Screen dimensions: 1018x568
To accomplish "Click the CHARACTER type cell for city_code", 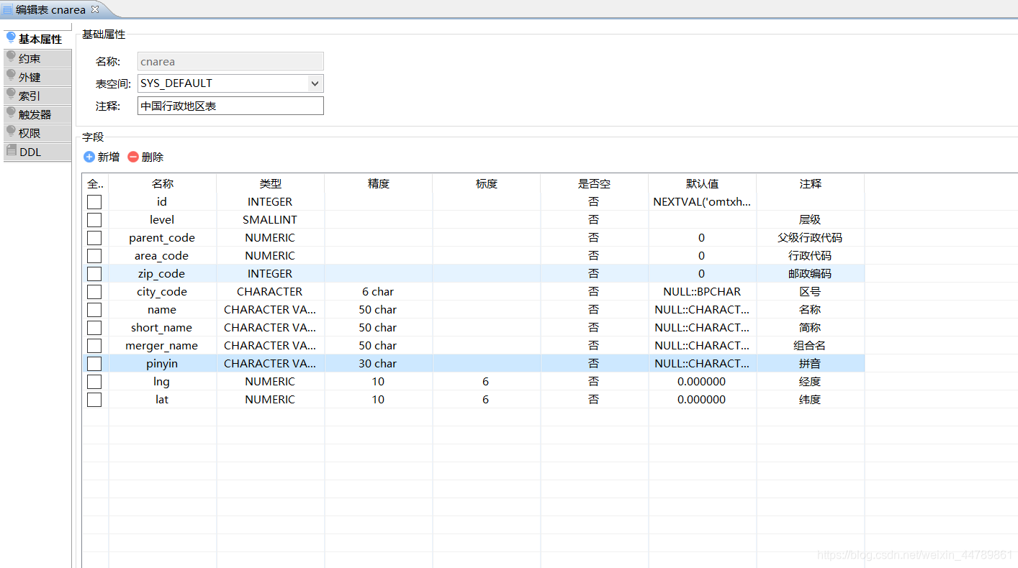I will pos(270,292).
